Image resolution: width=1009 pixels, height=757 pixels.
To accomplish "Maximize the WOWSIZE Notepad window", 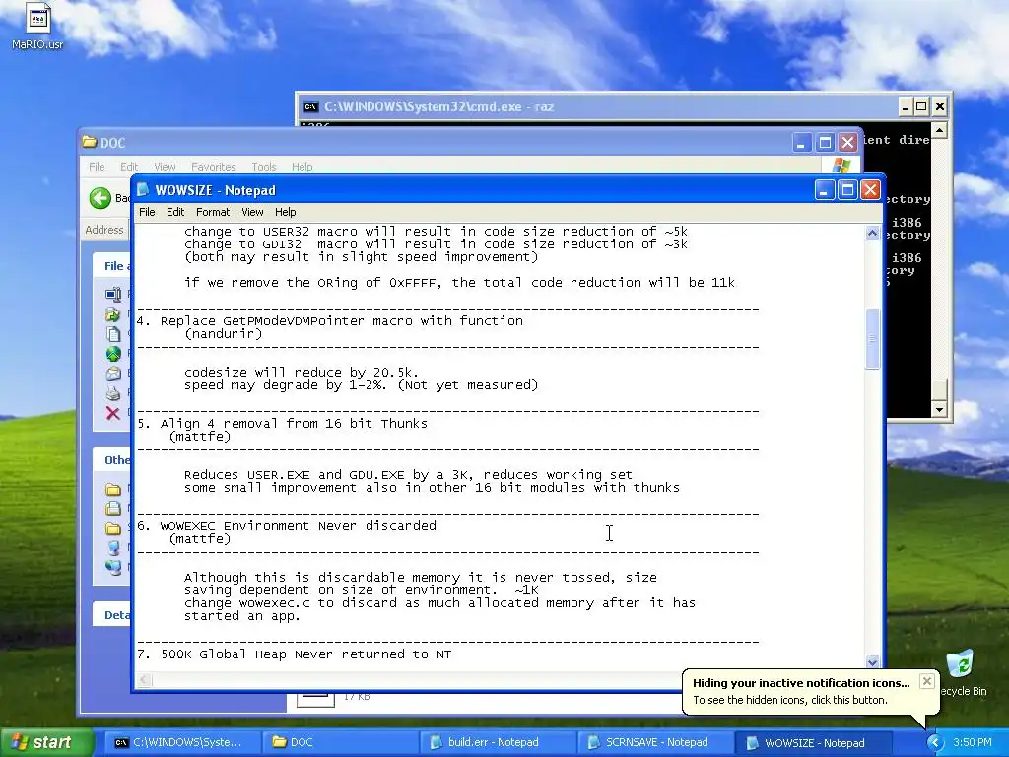I will [847, 190].
